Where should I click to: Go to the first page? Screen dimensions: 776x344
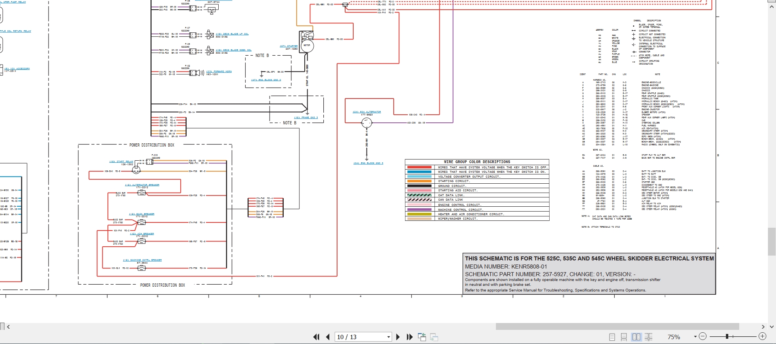click(x=316, y=337)
